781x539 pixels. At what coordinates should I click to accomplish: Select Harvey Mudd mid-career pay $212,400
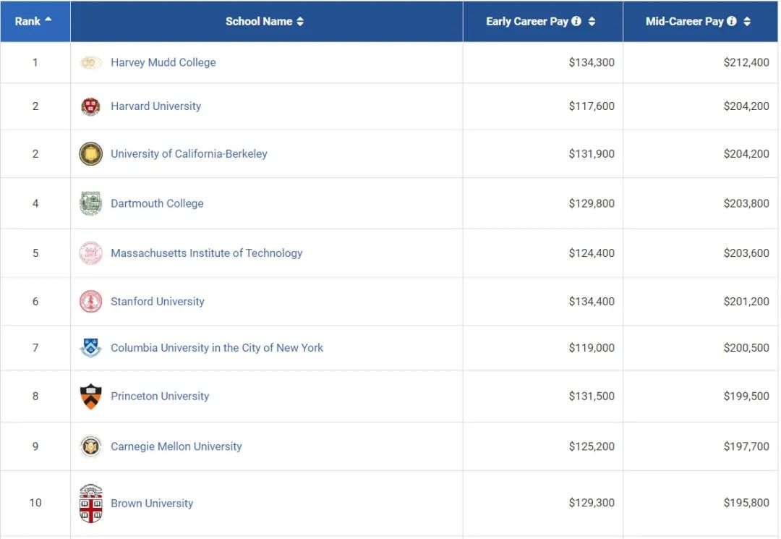(x=746, y=62)
